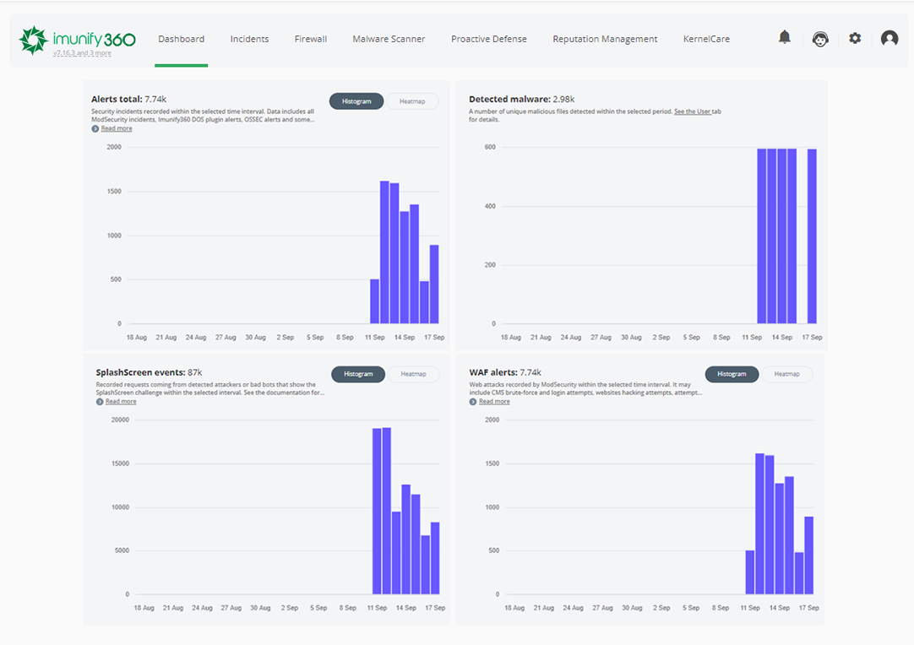Click Read more arrow icon under WAF alerts
Viewport: 914px width, 645px height.
tap(473, 401)
